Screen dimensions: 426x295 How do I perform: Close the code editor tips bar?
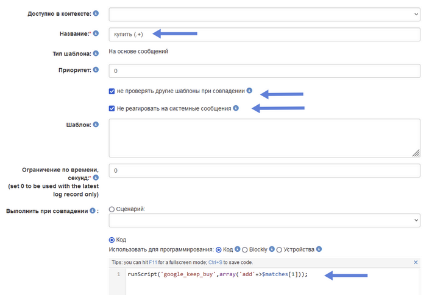click(x=416, y=262)
